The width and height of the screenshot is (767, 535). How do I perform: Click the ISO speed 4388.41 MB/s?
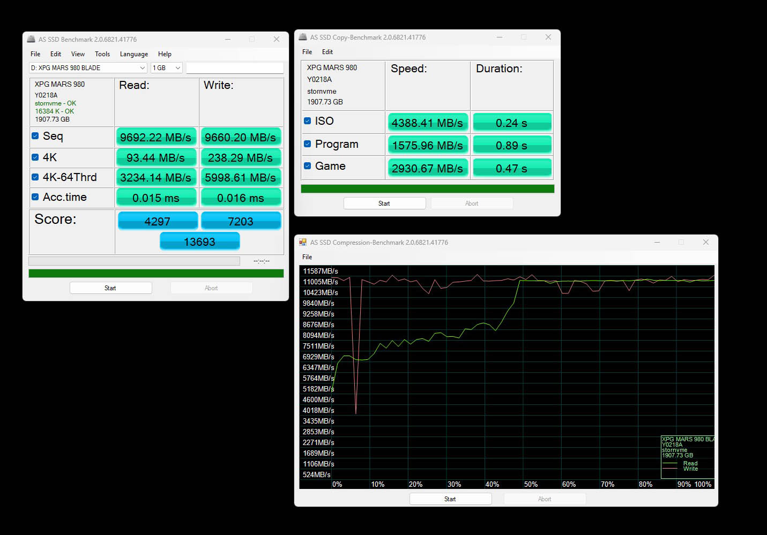pos(428,123)
